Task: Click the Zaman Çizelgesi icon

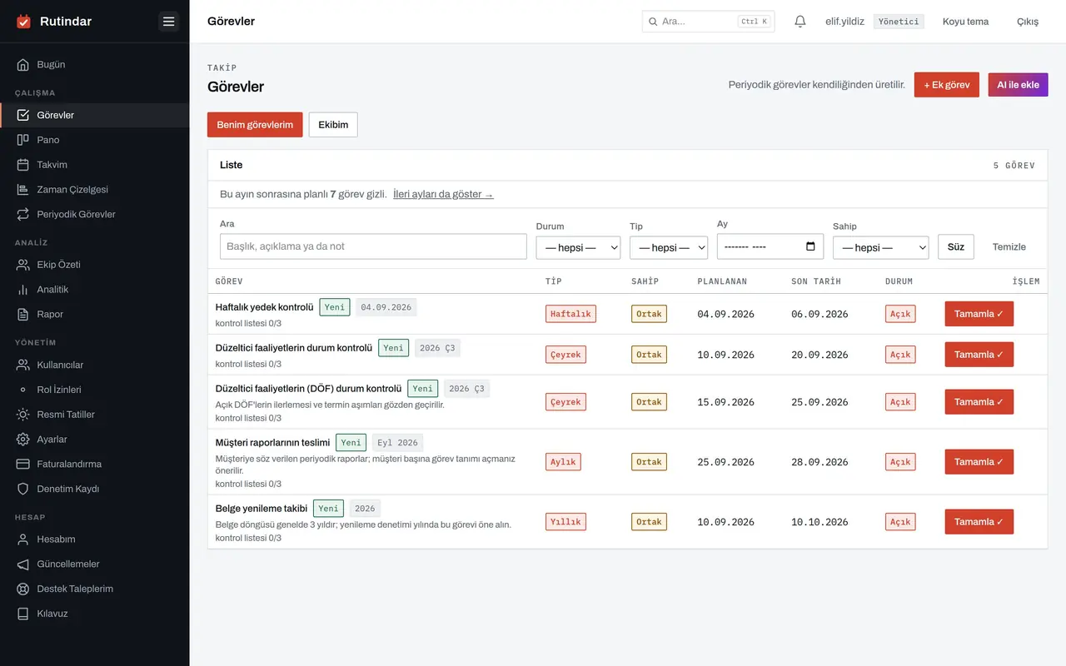Action: (23, 190)
